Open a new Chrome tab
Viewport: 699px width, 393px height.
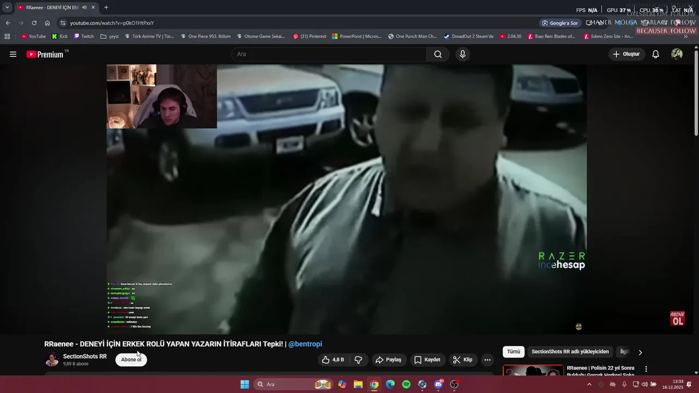pyautogui.click(x=106, y=7)
